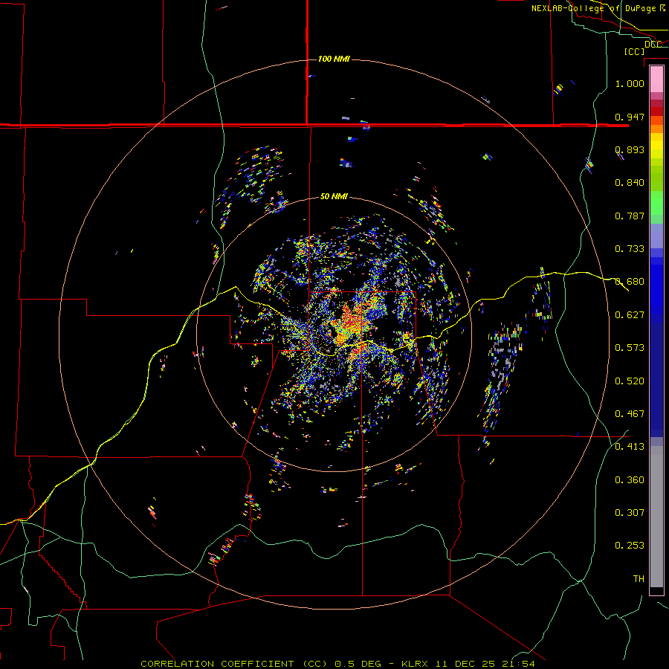Click the 0.787 legend value
669x669 pixels.
630,216
